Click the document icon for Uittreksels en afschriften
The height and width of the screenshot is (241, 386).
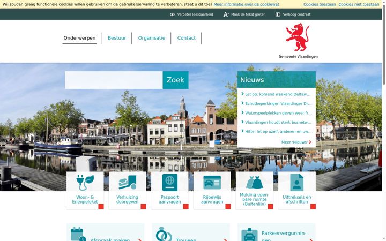pos(296,183)
